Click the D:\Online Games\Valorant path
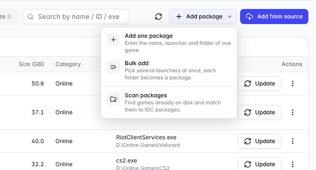The width and height of the screenshot is (316, 170). [x=148, y=145]
